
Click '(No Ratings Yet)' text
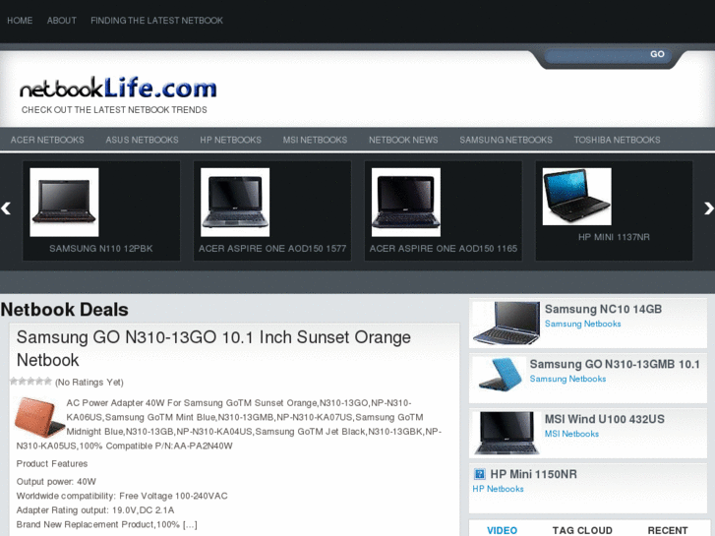pos(89,383)
